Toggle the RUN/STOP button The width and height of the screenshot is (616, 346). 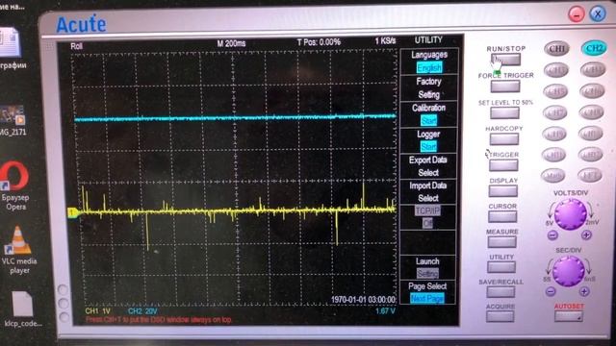[506, 60]
